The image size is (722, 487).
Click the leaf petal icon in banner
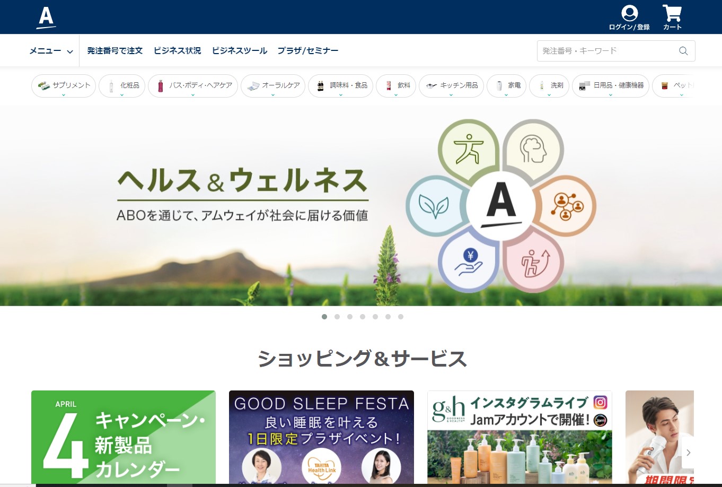click(x=434, y=206)
